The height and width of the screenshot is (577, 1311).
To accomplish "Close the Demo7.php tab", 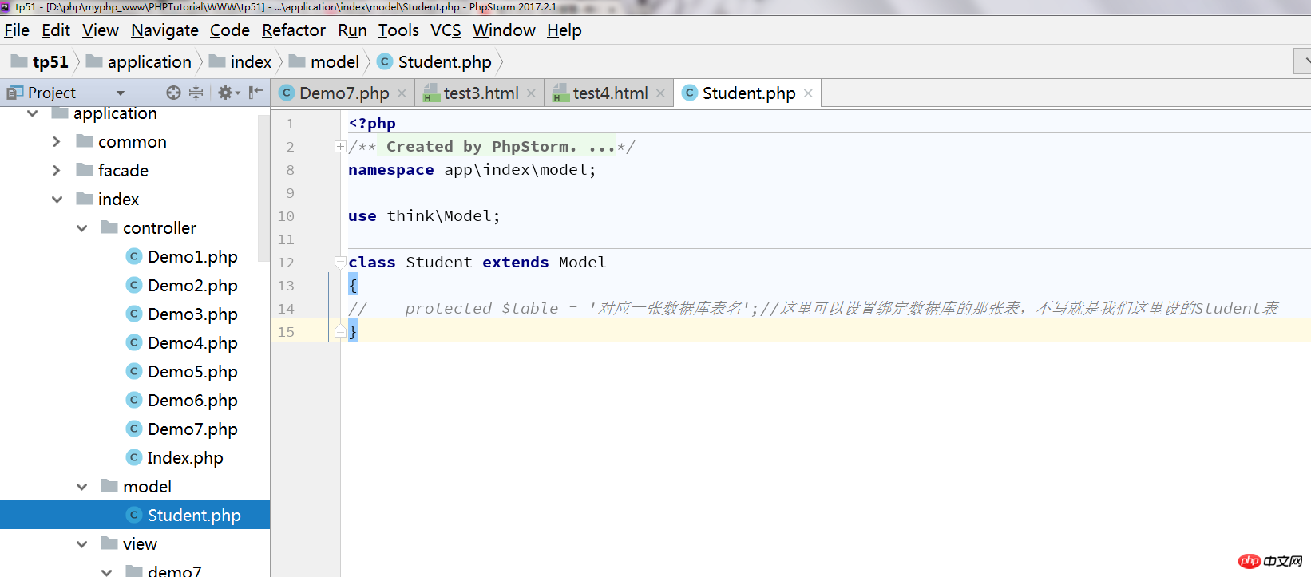I will (402, 93).
